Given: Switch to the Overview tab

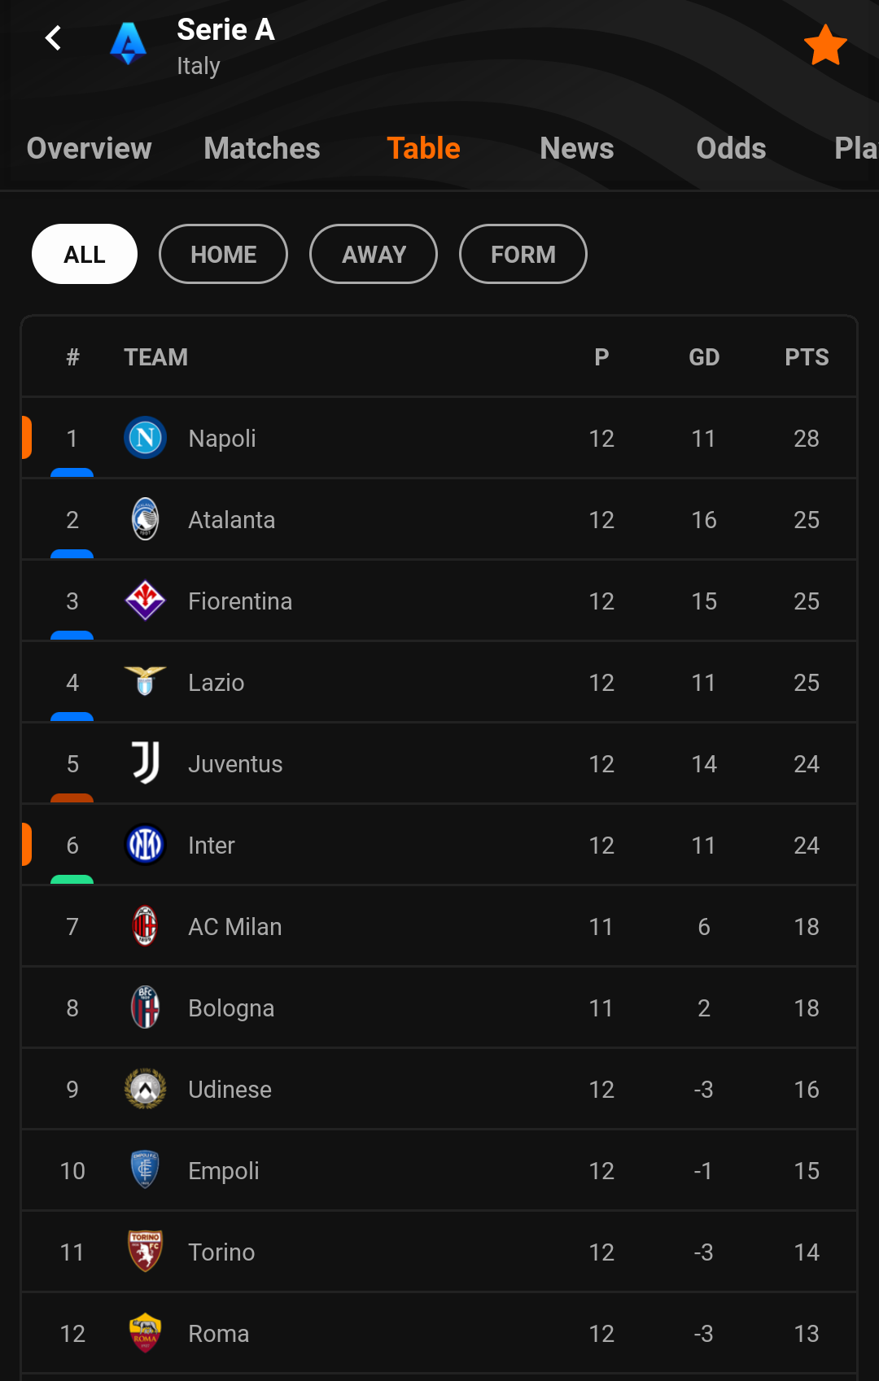Looking at the screenshot, I should [89, 148].
